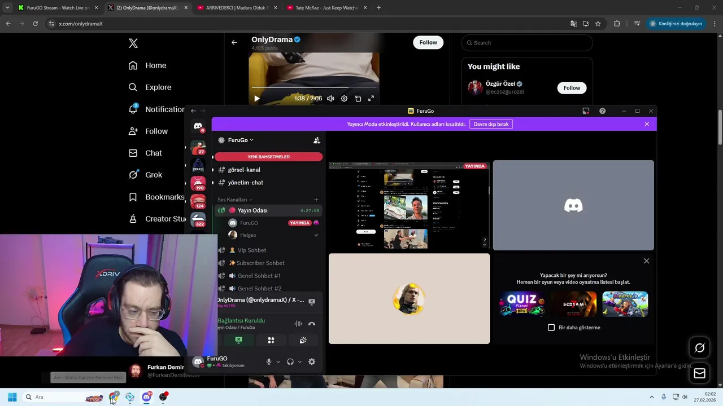Play the video on X
This screenshot has height=406, width=723.
click(x=256, y=99)
